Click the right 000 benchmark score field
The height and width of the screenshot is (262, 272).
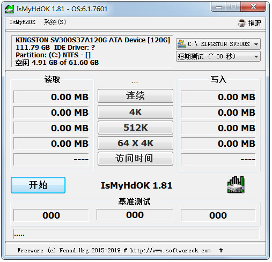pos(218,215)
